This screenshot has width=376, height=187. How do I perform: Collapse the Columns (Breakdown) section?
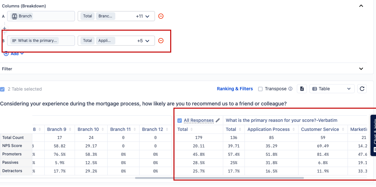(361, 6)
